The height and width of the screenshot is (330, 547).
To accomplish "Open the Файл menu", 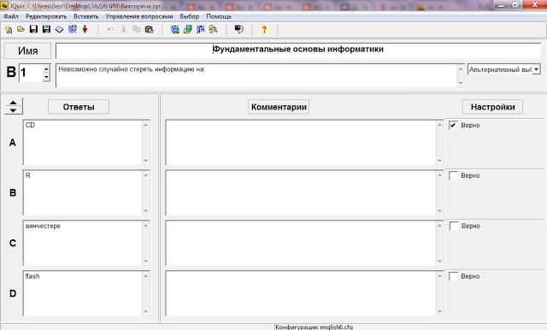I will pyautogui.click(x=11, y=16).
